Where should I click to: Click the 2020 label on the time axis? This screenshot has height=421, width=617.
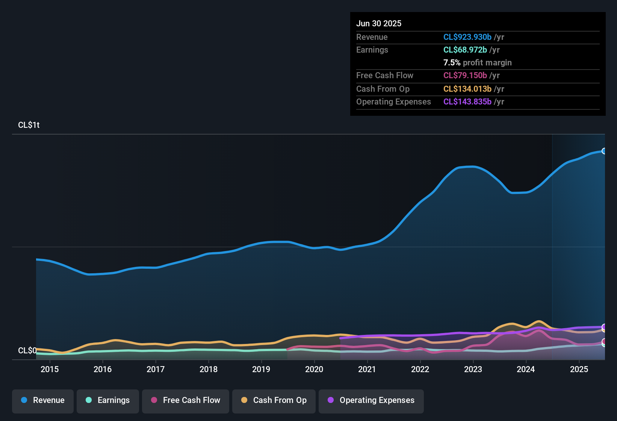pyautogui.click(x=314, y=370)
